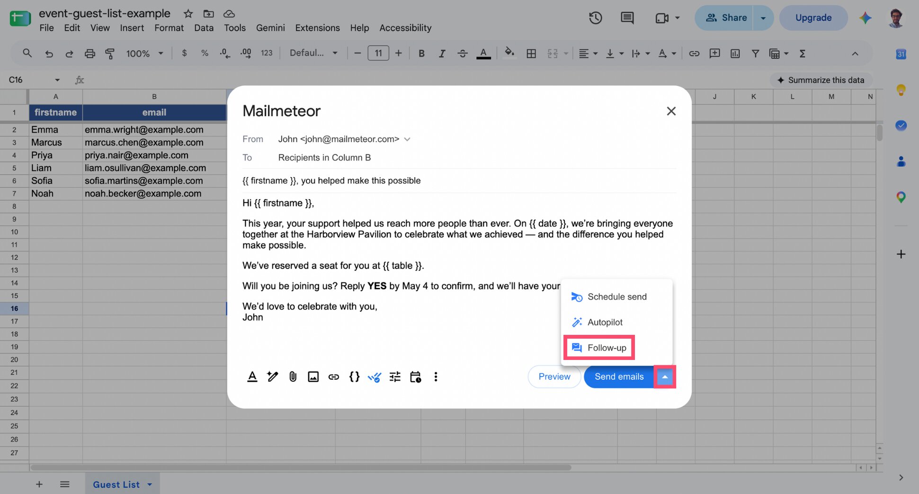This screenshot has height=494, width=919.
Task: Open the text color picker
Action: pyautogui.click(x=483, y=54)
